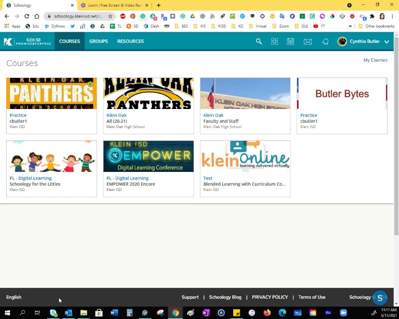
Task: Click the blue Schoology S help bubble
Action: 379,298
